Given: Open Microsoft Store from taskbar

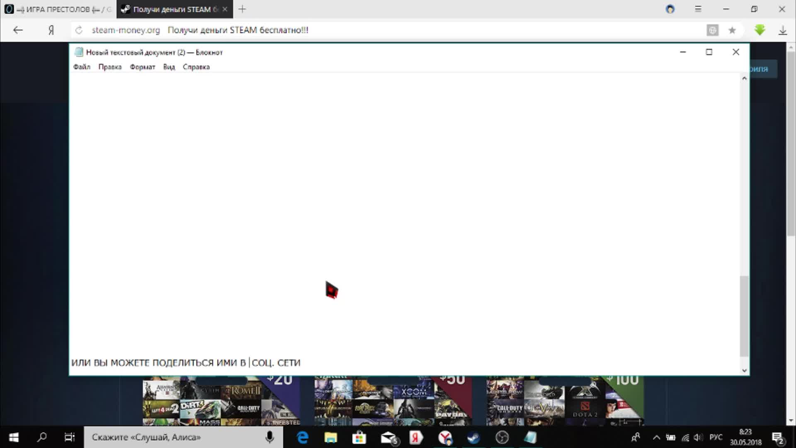Looking at the screenshot, I should [359, 437].
